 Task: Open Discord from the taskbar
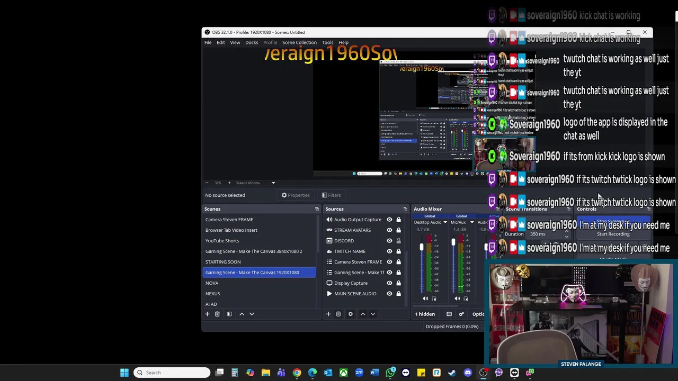pyautogui.click(x=468, y=373)
